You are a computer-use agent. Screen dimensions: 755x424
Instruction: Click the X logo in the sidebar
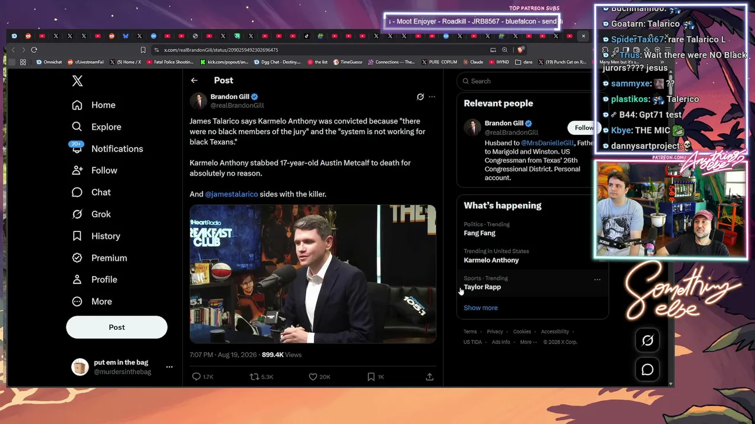(x=77, y=81)
